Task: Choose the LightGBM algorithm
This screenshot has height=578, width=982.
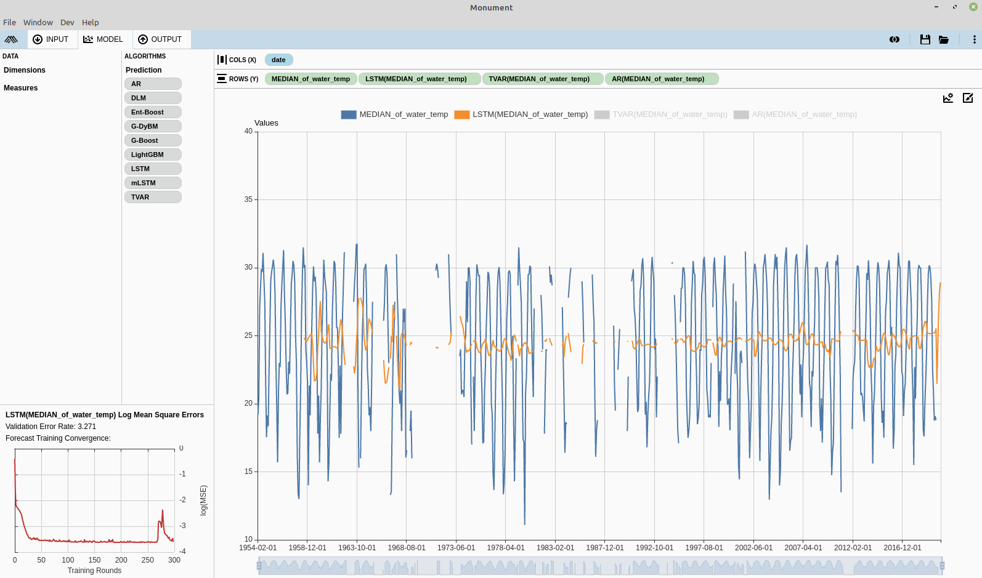Action: click(x=153, y=155)
